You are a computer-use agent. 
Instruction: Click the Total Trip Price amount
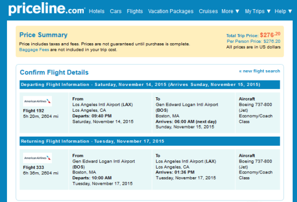point(270,35)
